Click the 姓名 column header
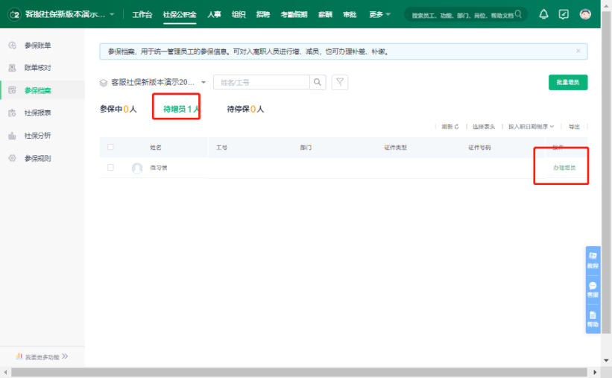Viewport: 612px width, 378px height. [x=156, y=148]
